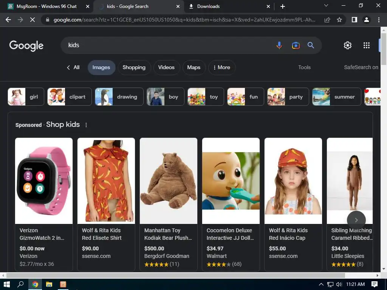Close the Downloads tab
Screen dimensions: 387x290
pos(268,6)
